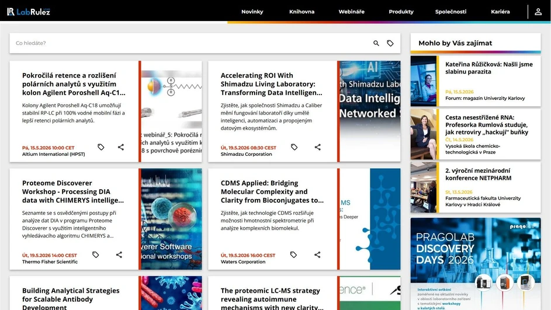This screenshot has height=310, width=551.
Task: Open the Novinky menu item
Action: 252,12
